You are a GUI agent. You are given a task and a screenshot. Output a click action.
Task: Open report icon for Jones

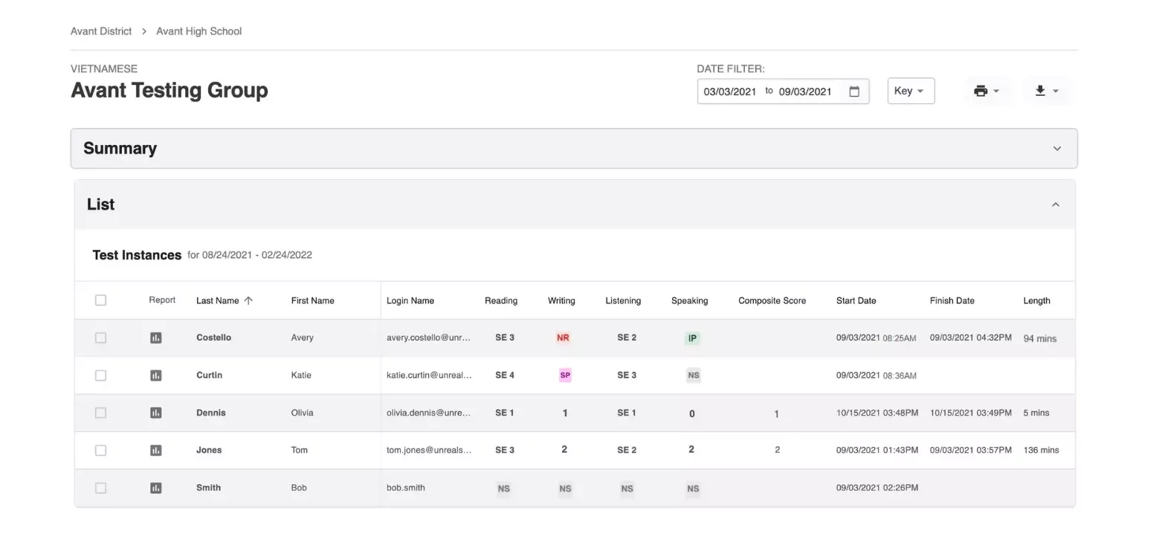tap(155, 450)
